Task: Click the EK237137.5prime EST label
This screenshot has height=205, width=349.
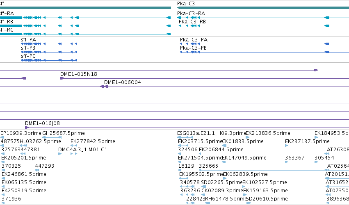Action: (308, 141)
